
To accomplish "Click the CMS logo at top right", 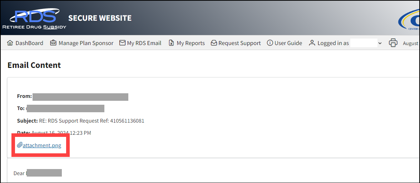I will (410, 22).
